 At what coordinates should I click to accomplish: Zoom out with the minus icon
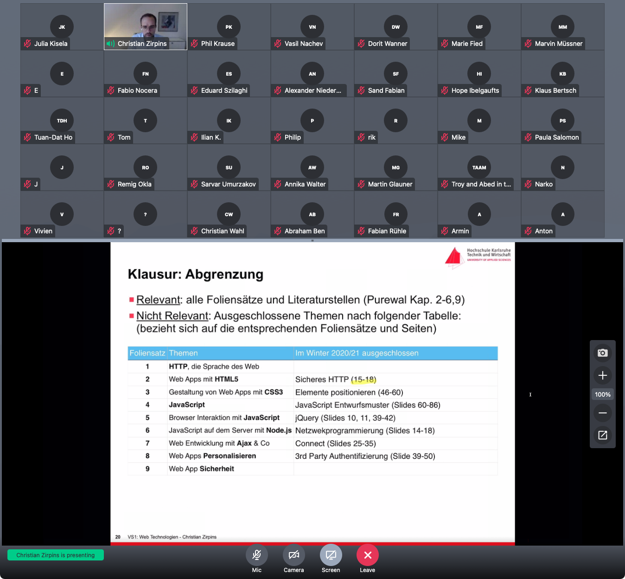(x=602, y=412)
